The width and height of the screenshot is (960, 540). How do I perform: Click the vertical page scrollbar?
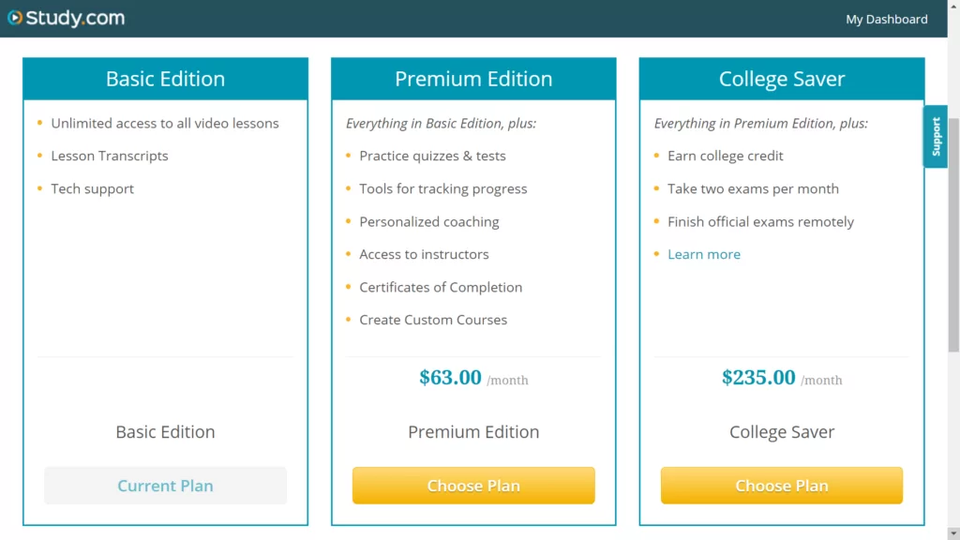[x=953, y=234]
